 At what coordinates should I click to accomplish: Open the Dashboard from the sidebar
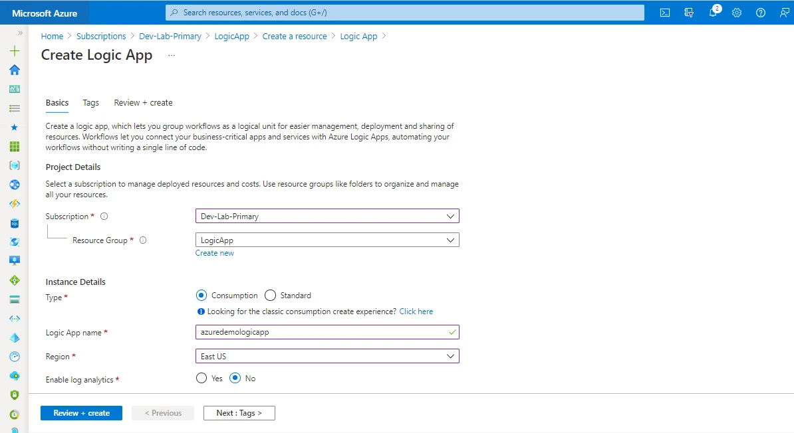click(x=14, y=88)
